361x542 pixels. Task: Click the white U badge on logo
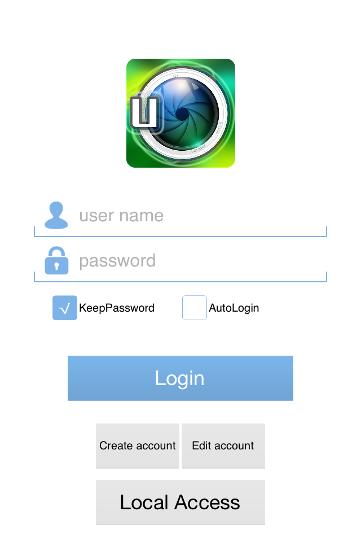pos(145,113)
